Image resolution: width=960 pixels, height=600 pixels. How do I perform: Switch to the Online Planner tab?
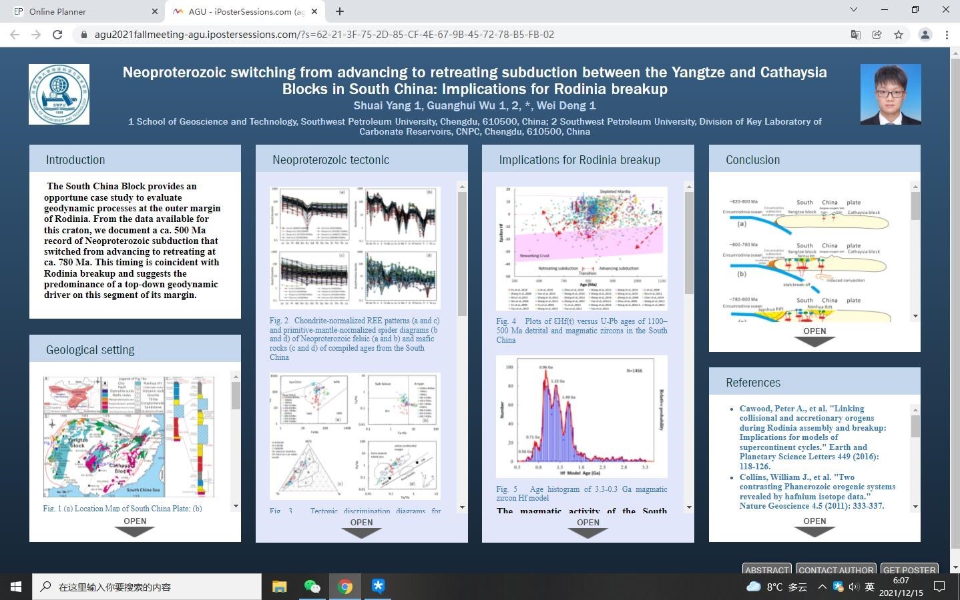[x=80, y=11]
